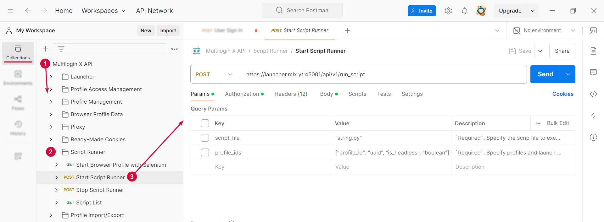Image resolution: width=604 pixels, height=222 pixels.
Task: Enable the script_file parameter checkbox
Action: pos(205,138)
